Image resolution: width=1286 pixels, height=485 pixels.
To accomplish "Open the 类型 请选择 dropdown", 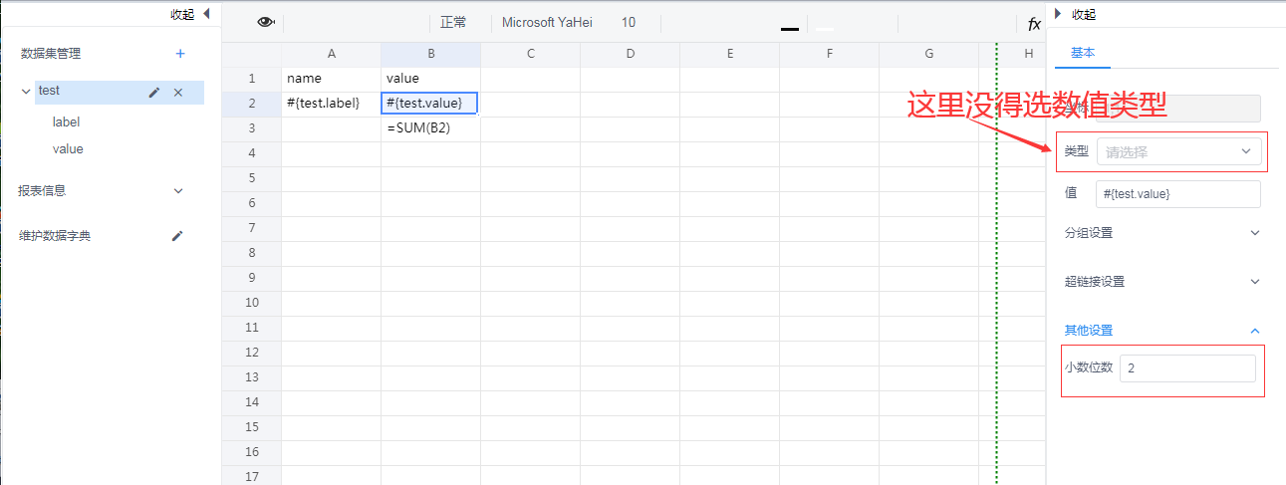I will tap(1179, 151).
